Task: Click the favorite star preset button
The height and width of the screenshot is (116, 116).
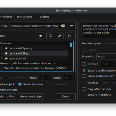Action: coord(41,36)
